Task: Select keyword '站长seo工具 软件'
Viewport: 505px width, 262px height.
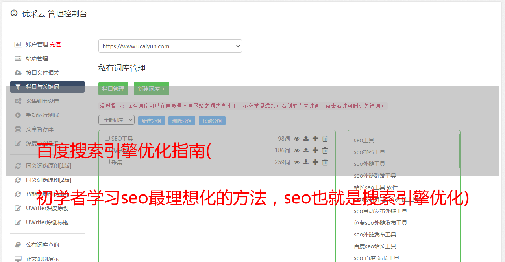Action: (x=376, y=187)
